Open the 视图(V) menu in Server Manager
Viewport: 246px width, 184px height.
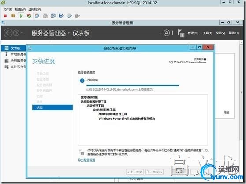(x=220, y=33)
